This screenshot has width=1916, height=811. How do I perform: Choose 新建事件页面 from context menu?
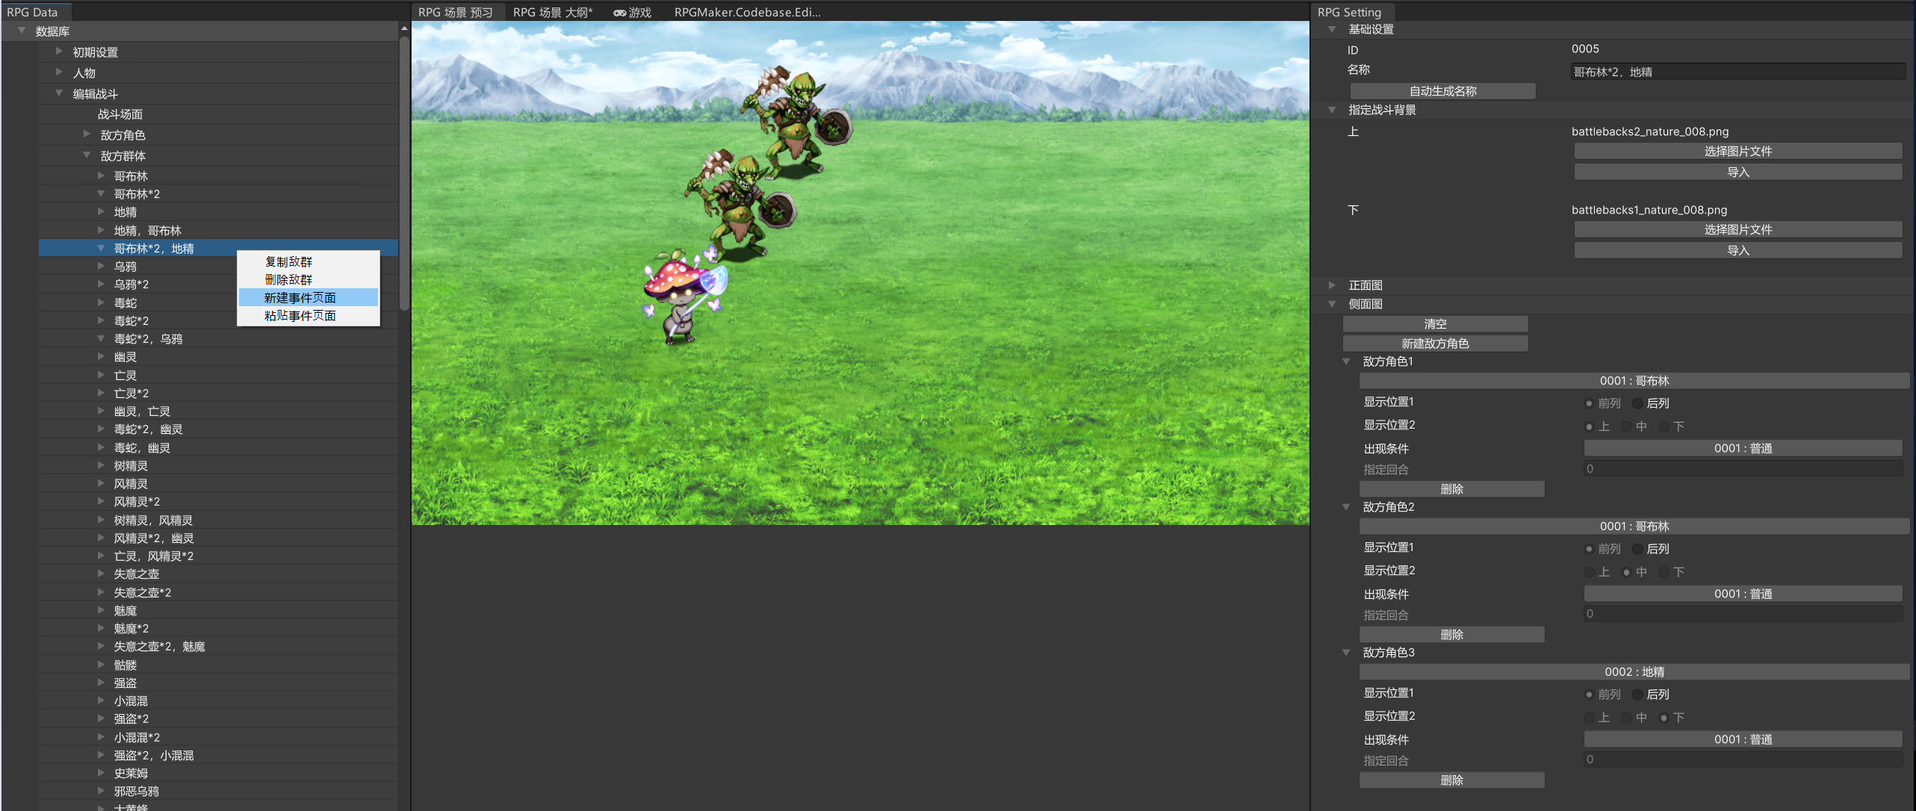pos(300,298)
